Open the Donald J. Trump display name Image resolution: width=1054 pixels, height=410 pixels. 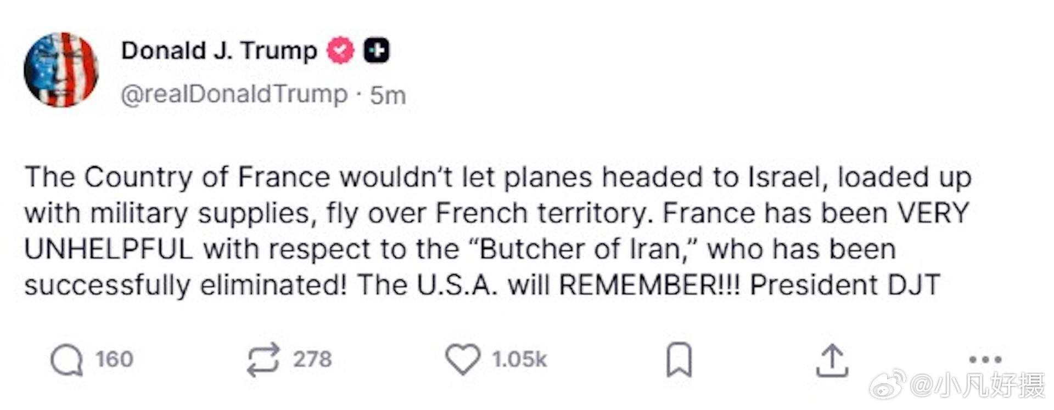(219, 50)
